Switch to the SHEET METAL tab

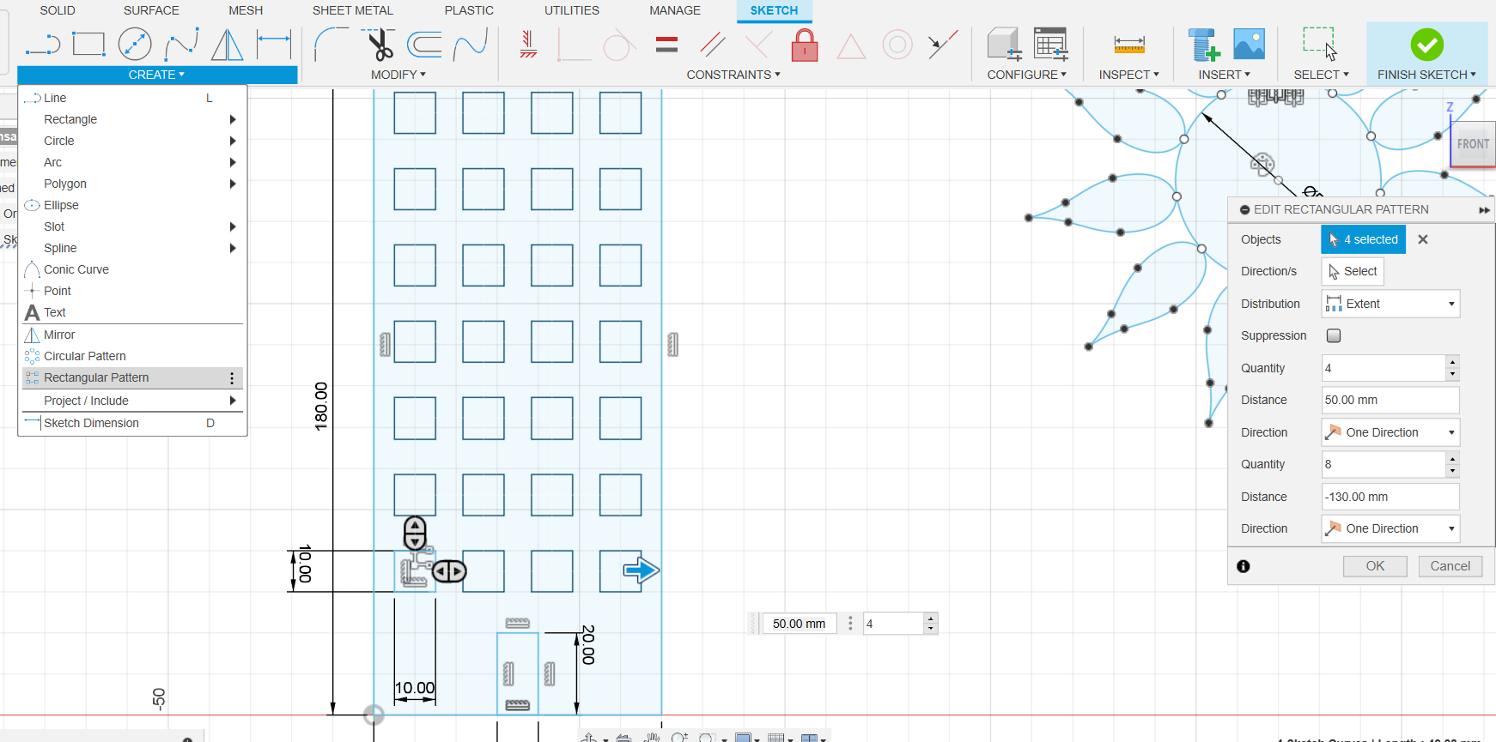click(x=353, y=10)
